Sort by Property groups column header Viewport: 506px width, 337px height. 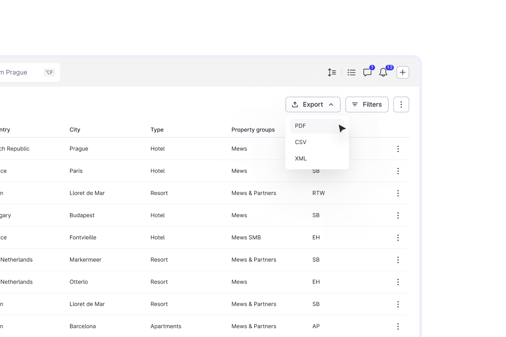253,130
